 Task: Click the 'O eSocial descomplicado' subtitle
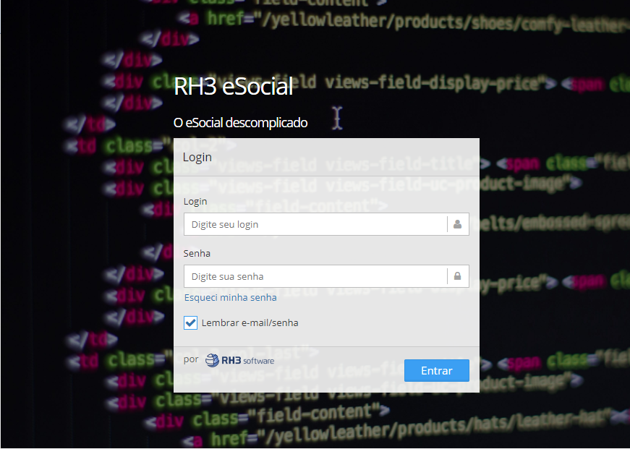(x=240, y=123)
